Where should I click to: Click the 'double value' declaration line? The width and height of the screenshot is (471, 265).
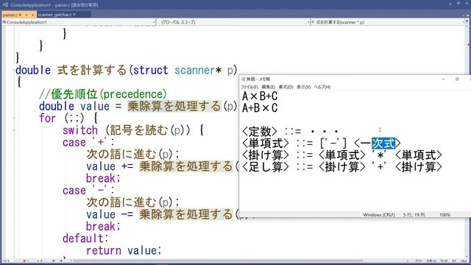(138, 106)
